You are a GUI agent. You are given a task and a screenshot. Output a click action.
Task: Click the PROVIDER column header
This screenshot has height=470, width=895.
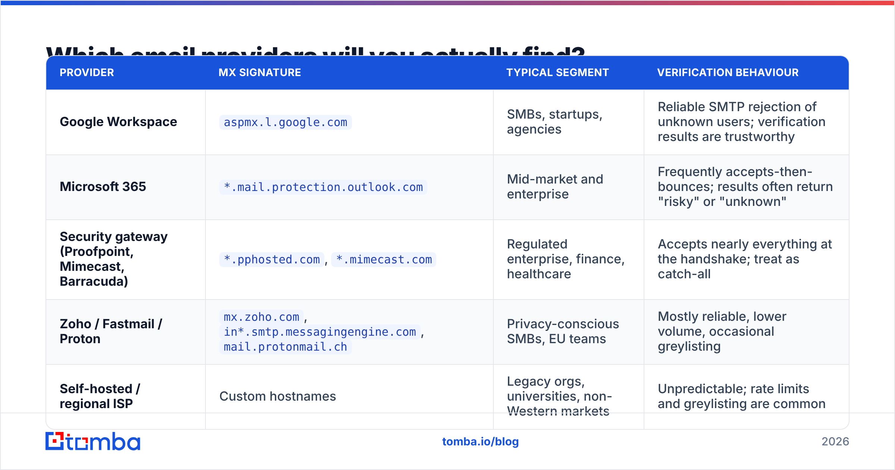click(x=87, y=72)
